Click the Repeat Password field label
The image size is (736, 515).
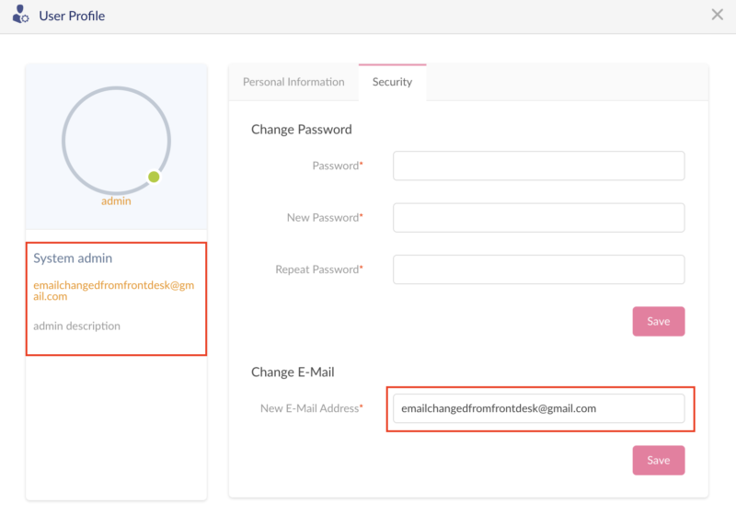317,269
